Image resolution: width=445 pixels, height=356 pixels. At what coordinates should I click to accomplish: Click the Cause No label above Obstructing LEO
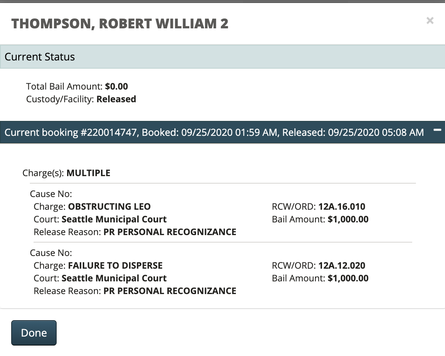tap(51, 194)
